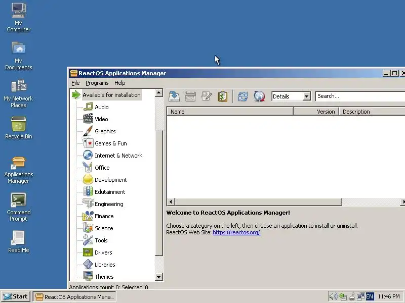Open the Help menu
The width and height of the screenshot is (405, 303).
120,83
